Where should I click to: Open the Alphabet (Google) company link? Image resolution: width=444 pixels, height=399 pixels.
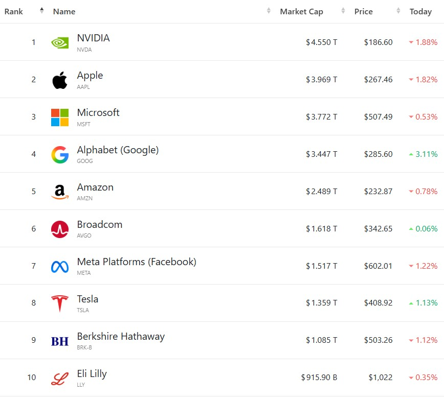(118, 150)
